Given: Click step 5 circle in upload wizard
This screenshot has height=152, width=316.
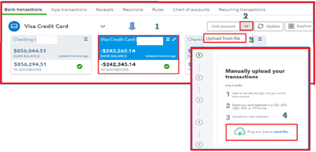Looking at the screenshot, I should click(x=199, y=144).
